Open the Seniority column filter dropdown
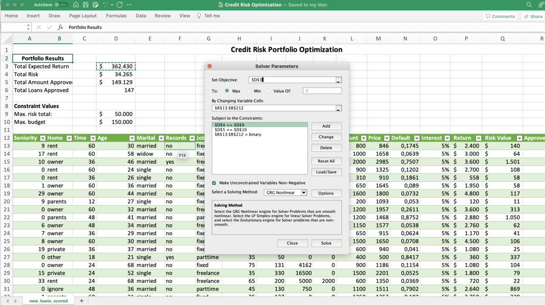Viewport: 545px width, 306px height. pyautogui.click(x=43, y=138)
